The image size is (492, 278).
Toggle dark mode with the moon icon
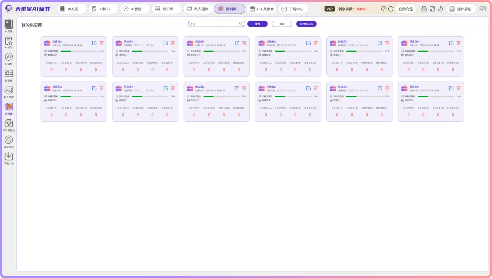pyautogui.click(x=440, y=9)
